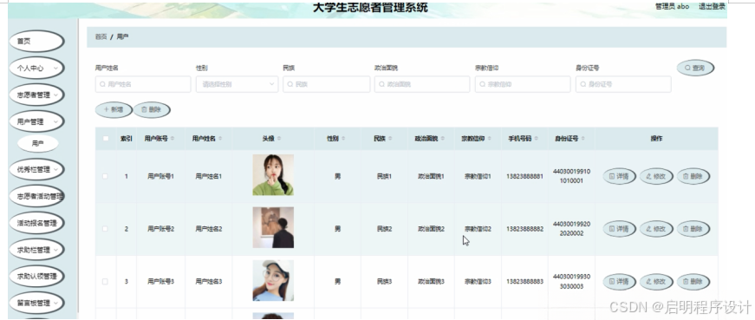The height and width of the screenshot is (320, 755).
Task: Select the header select-all checkbox
Action: click(x=106, y=139)
